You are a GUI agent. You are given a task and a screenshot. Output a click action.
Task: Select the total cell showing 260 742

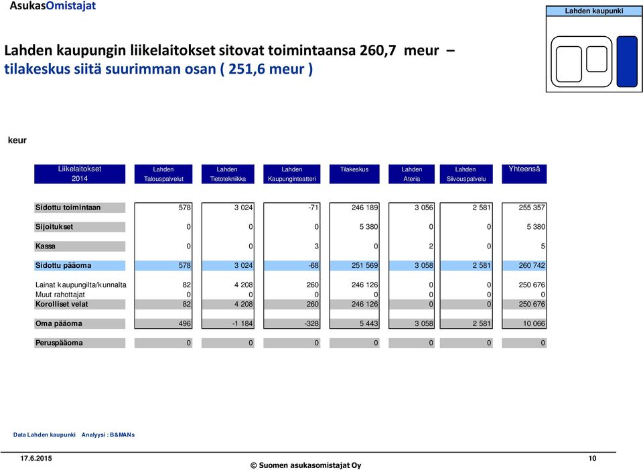click(532, 266)
